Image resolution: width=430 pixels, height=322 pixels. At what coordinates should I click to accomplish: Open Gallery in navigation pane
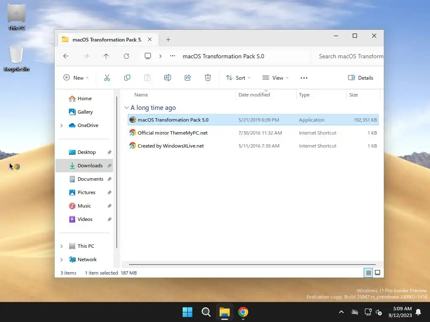[x=85, y=112]
